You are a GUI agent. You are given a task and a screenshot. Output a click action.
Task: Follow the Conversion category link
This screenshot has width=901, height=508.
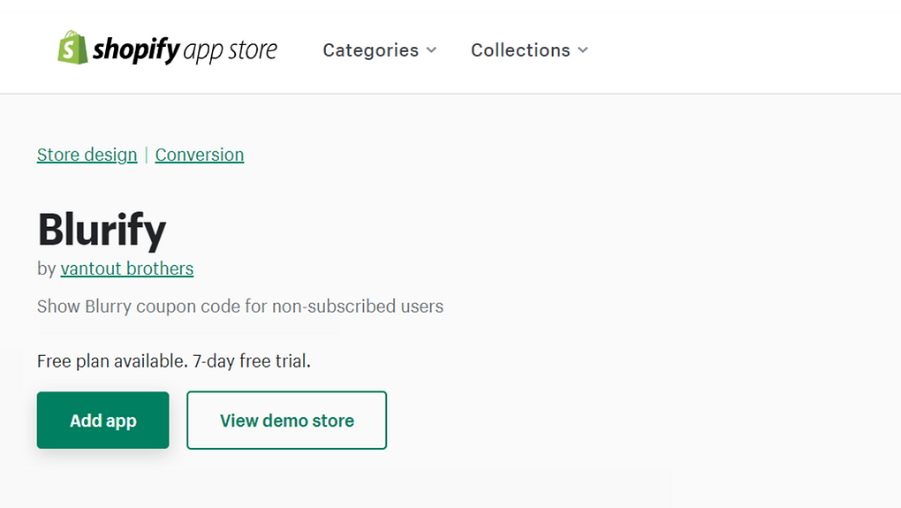coord(200,155)
